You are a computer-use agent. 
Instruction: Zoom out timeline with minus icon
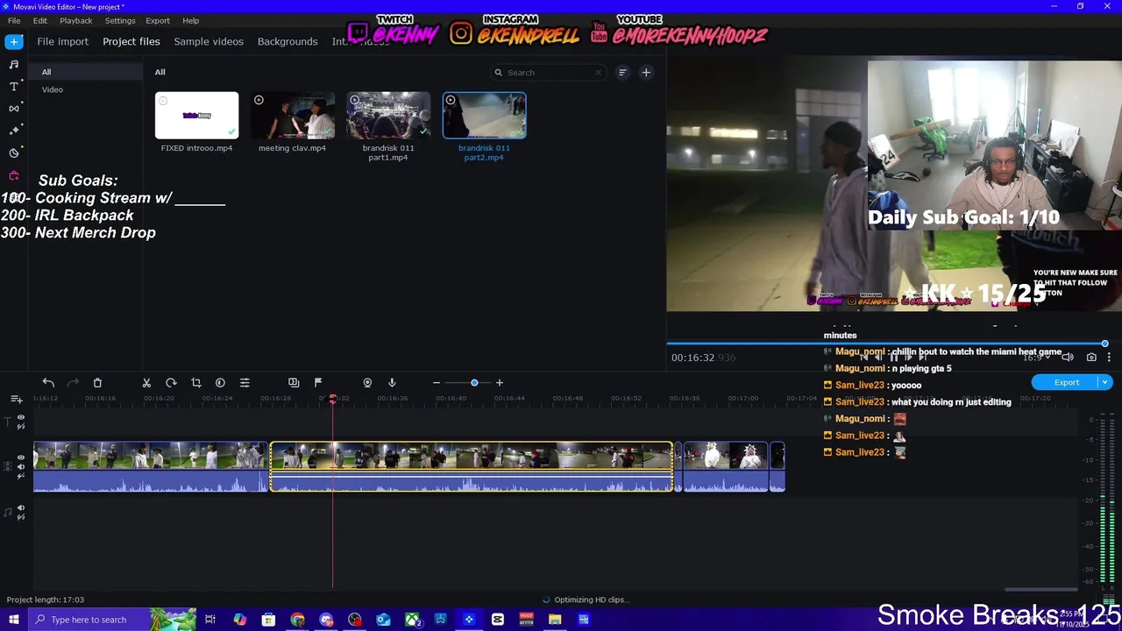[436, 383]
